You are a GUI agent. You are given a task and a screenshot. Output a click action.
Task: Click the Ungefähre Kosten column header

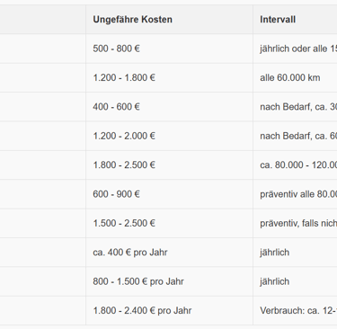169,20
